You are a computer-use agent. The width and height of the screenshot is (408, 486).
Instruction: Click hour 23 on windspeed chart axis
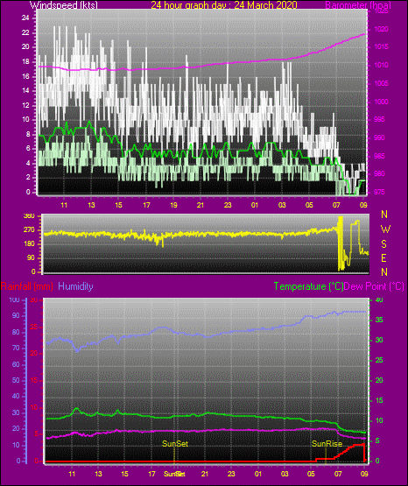point(228,205)
